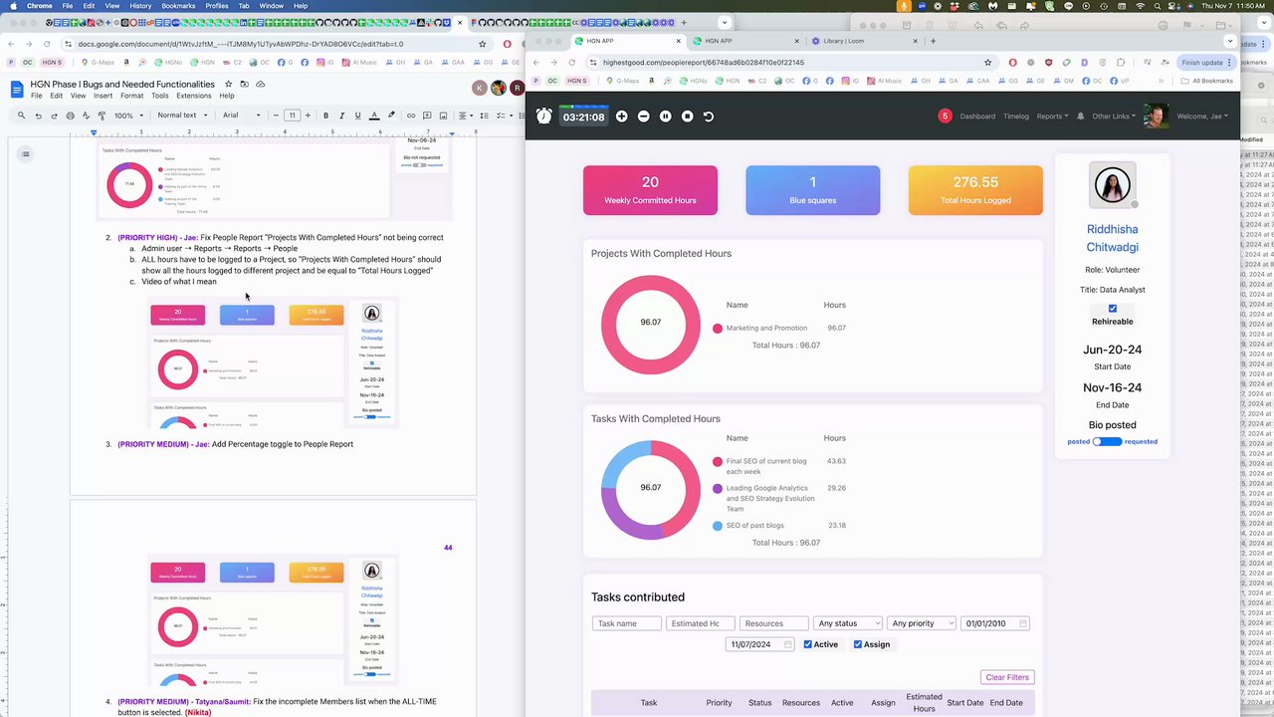This screenshot has width=1274, height=717.
Task: Apply underline formatting in Docs toolbar
Action: click(357, 116)
